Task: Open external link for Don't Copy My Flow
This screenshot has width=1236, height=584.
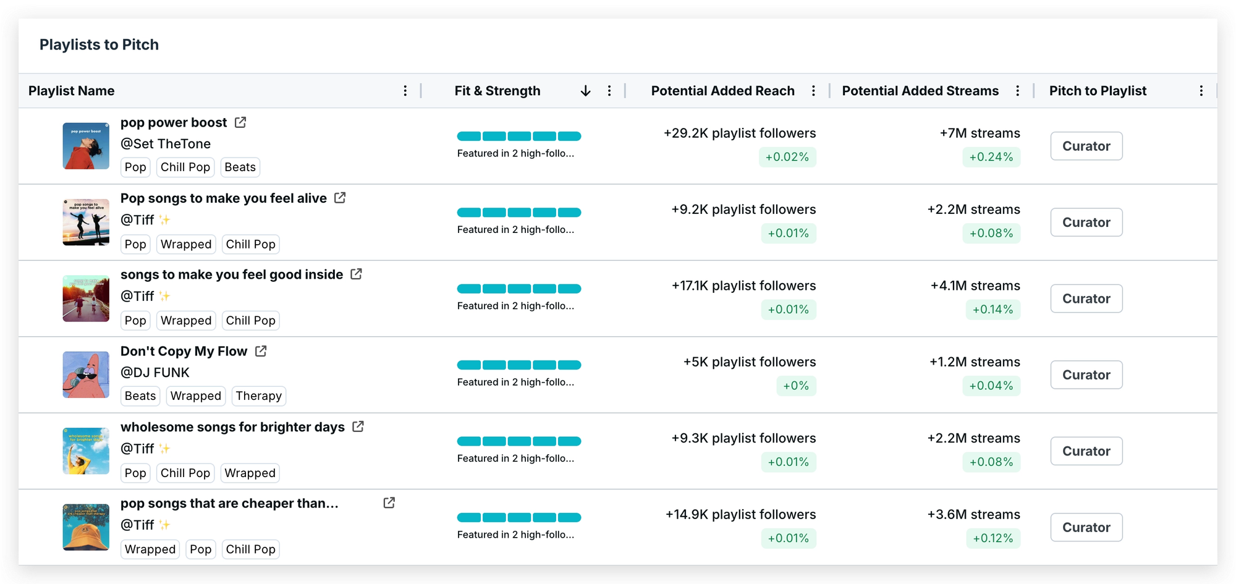Action: click(x=261, y=351)
